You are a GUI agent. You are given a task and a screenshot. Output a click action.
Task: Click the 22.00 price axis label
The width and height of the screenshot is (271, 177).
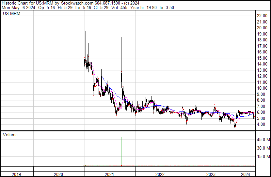click(x=262, y=16)
